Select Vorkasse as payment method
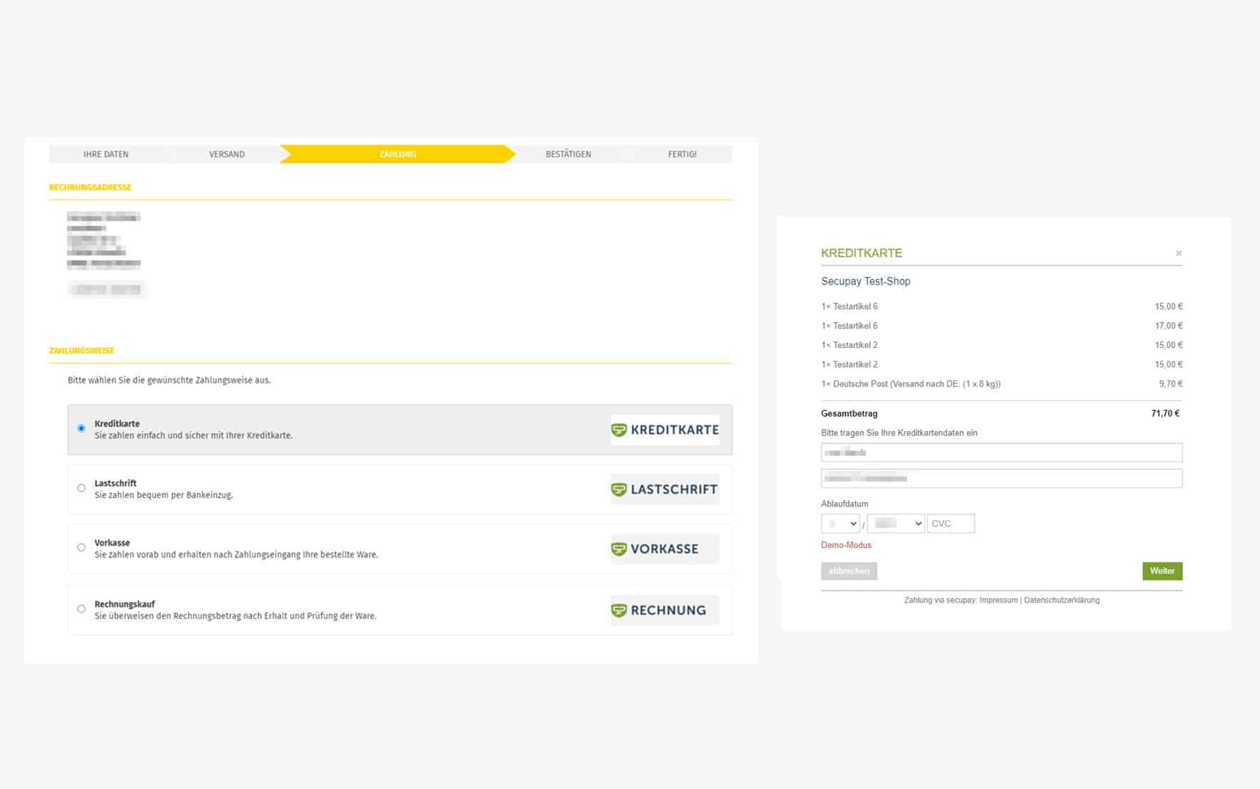 click(x=81, y=547)
